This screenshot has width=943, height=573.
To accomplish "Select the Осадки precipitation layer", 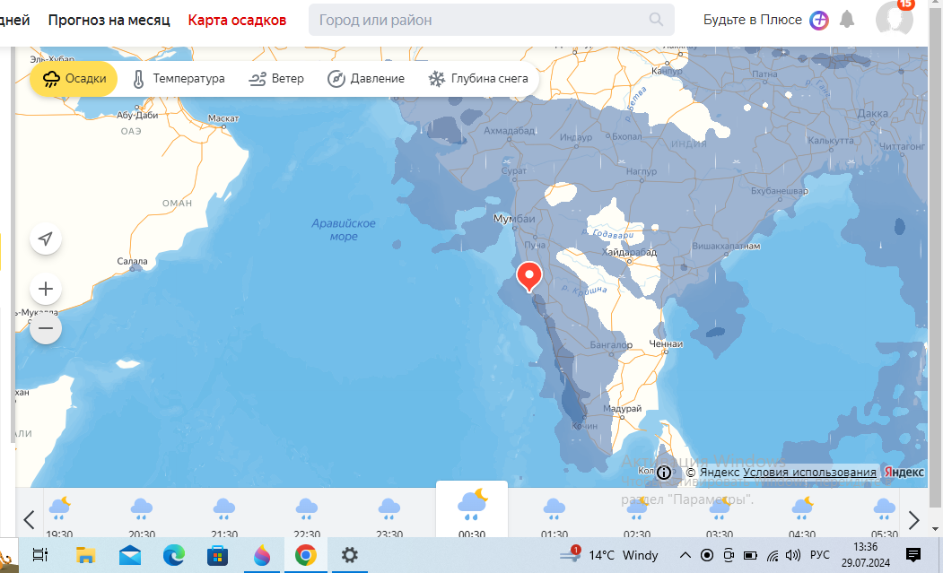I will click(74, 79).
